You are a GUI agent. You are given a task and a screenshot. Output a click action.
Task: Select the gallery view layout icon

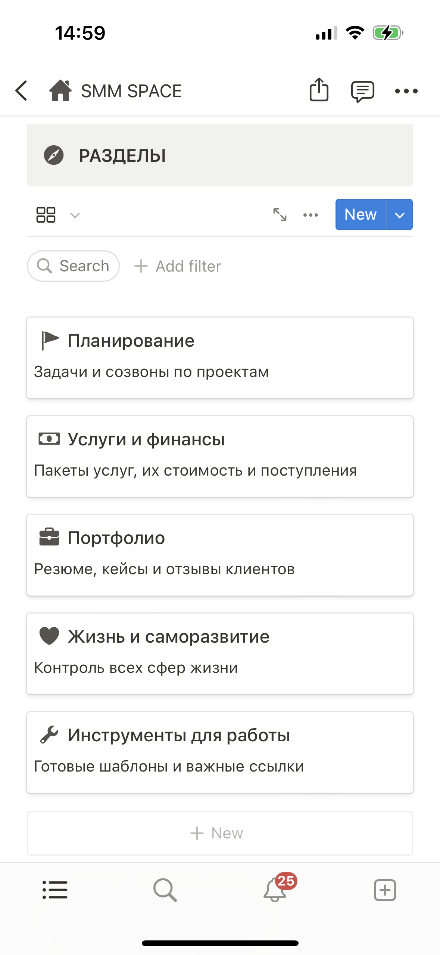(x=46, y=214)
